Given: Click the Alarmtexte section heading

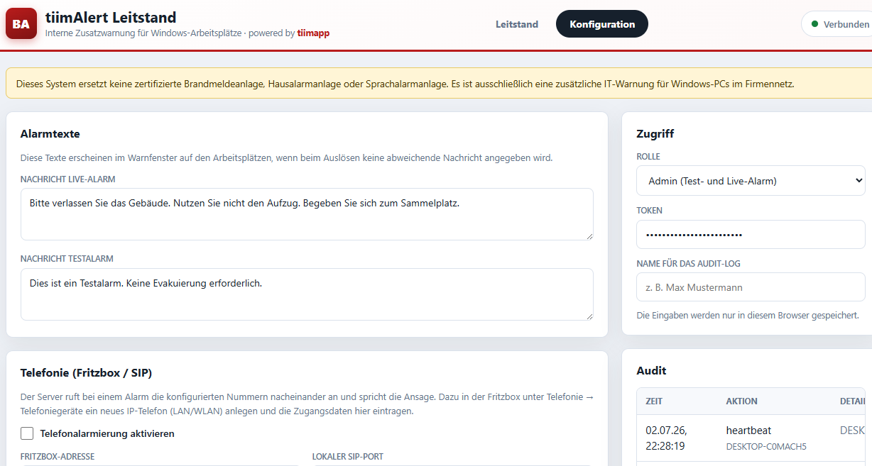Looking at the screenshot, I should (50, 133).
